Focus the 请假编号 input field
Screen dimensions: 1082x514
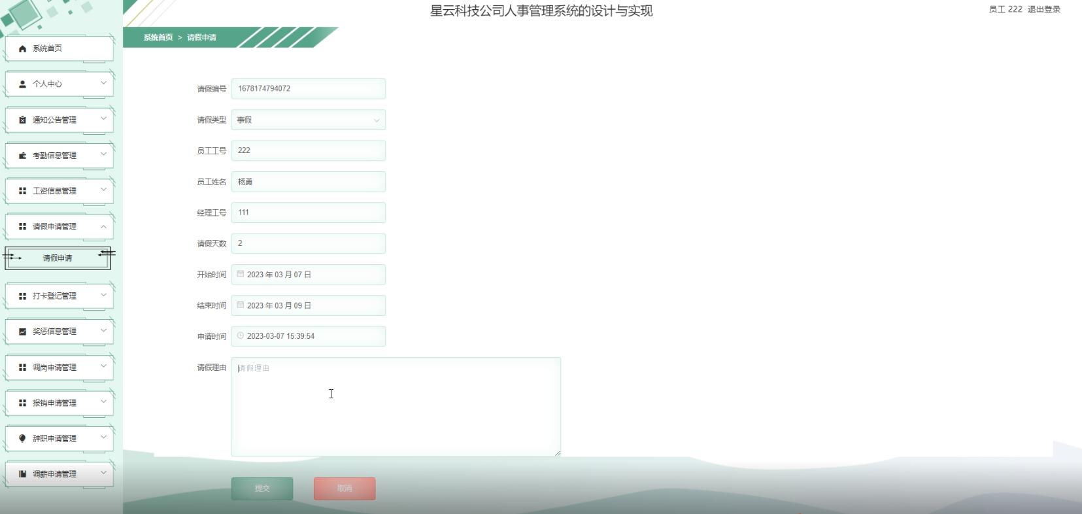[x=309, y=88]
